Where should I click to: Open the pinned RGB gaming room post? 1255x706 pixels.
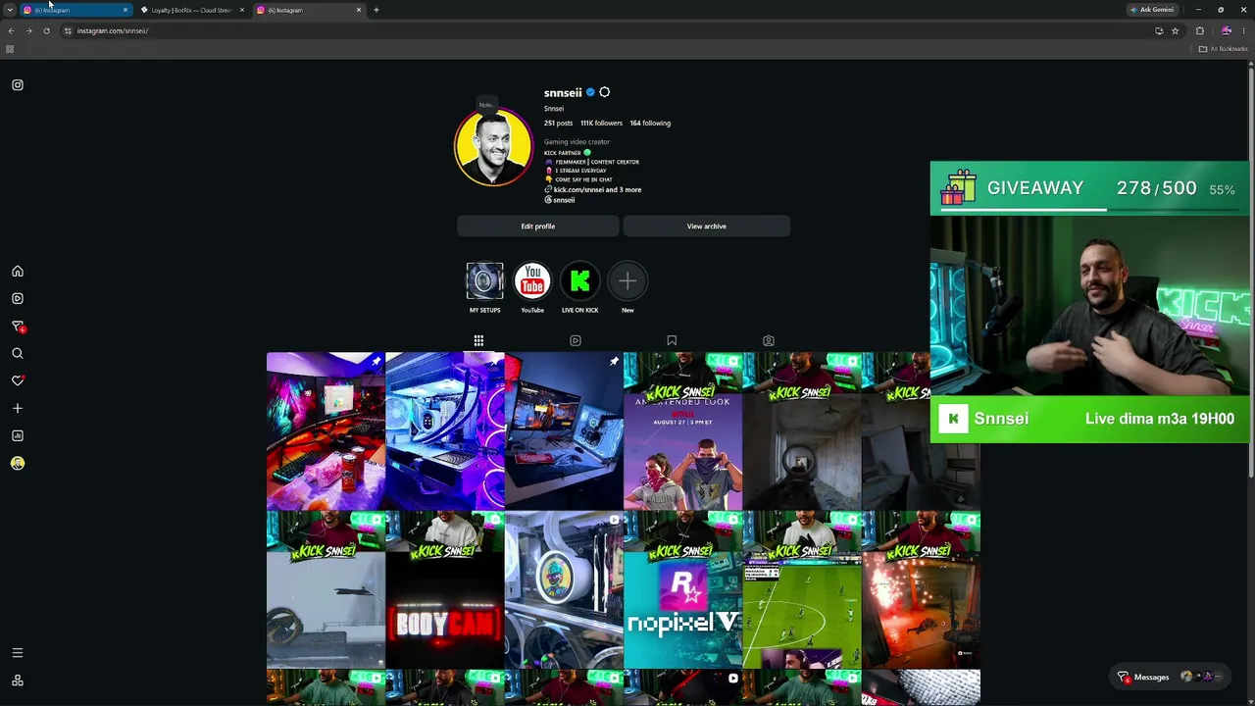click(x=326, y=431)
